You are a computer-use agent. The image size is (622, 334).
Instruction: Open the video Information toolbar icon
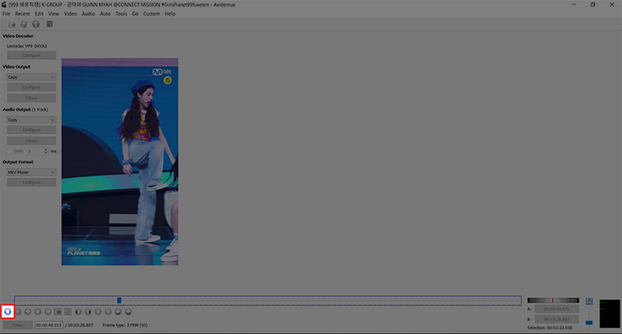coord(36,25)
